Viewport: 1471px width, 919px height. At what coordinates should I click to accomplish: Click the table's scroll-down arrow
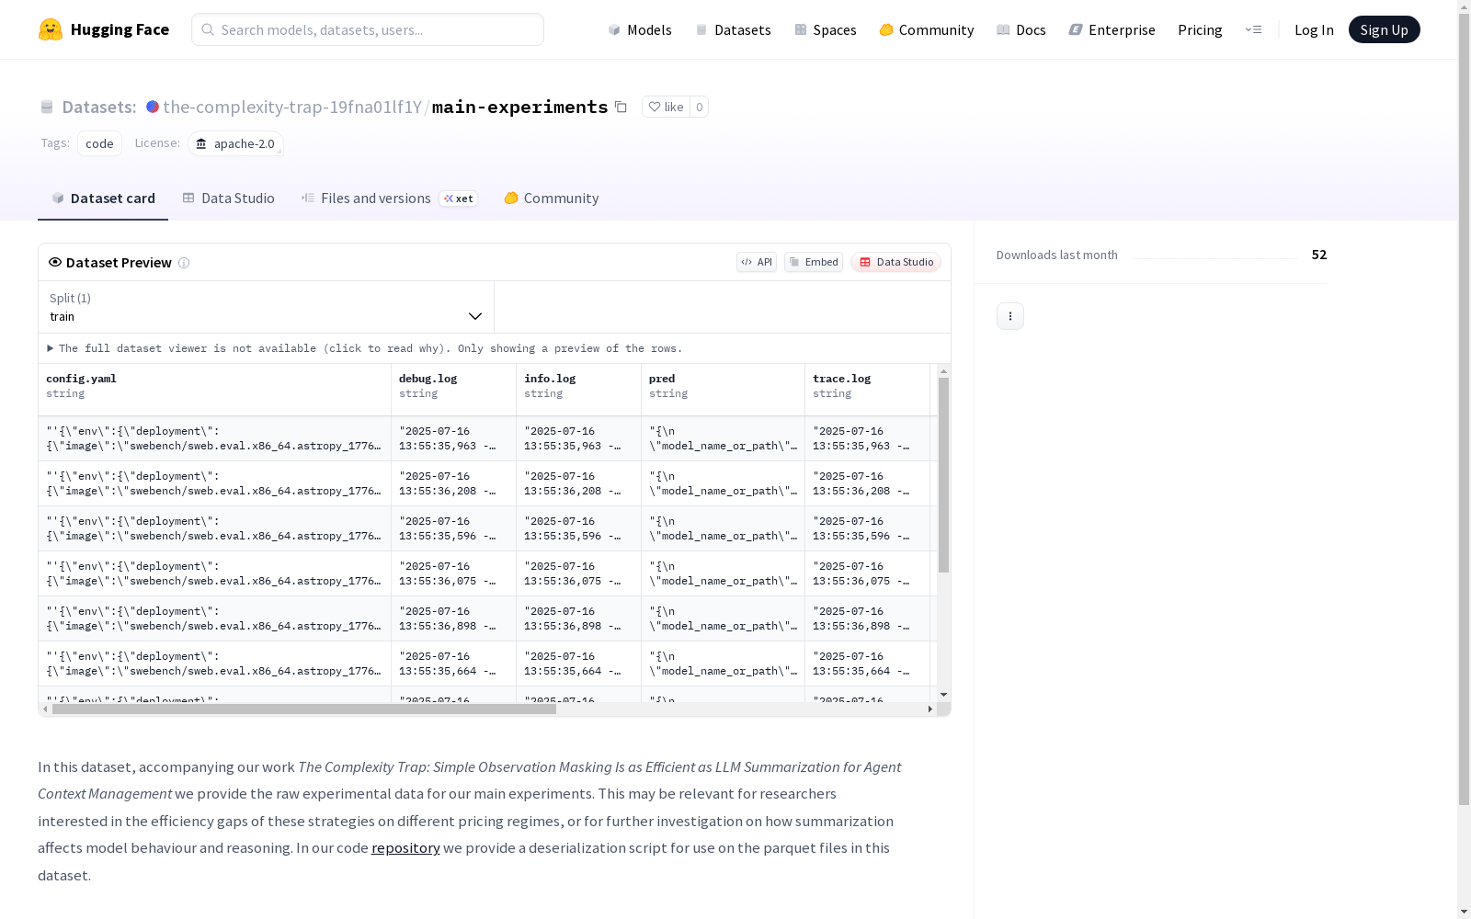[943, 695]
